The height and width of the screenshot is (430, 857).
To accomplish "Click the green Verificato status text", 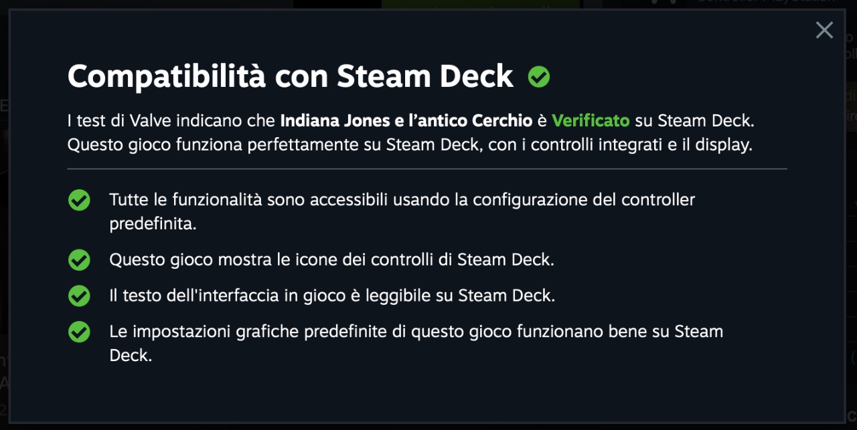I will 591,121.
